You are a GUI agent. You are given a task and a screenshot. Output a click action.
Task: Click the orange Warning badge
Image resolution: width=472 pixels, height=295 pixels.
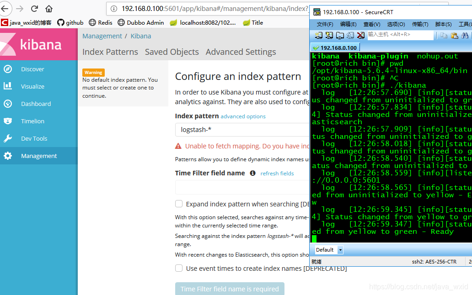click(93, 73)
